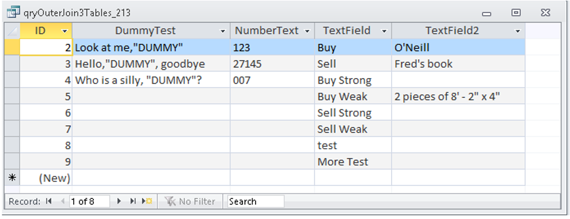Click the cell 'Buy Weak'
570x219 pixels.
click(x=353, y=96)
